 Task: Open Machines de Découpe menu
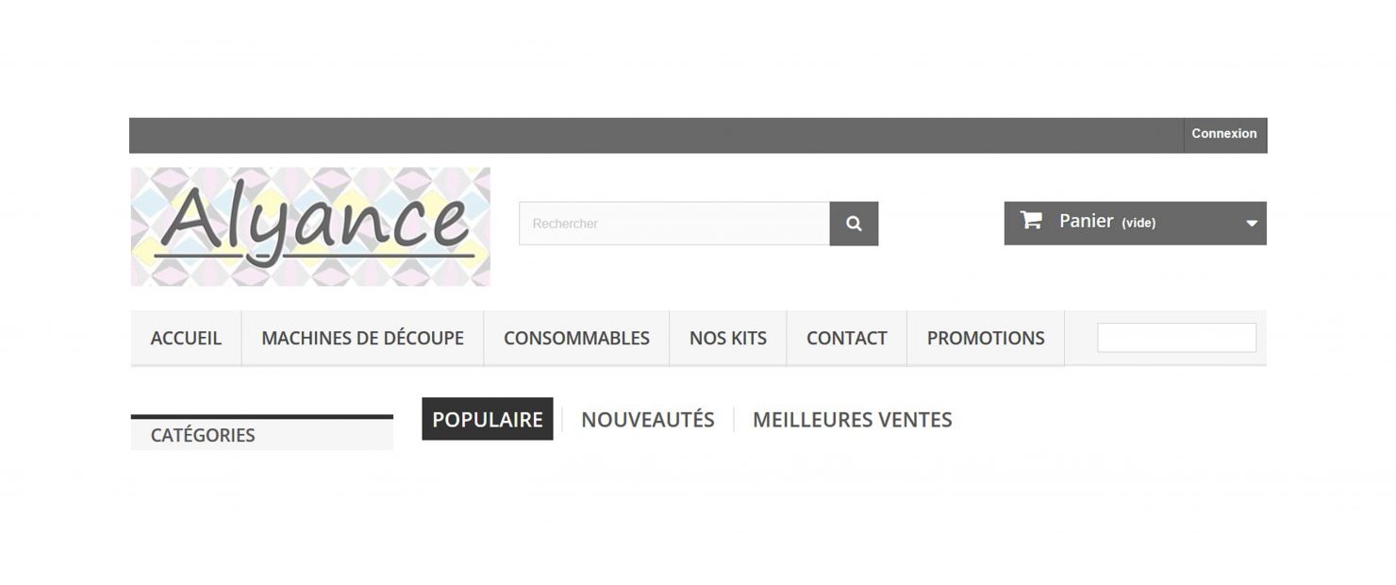tap(362, 338)
